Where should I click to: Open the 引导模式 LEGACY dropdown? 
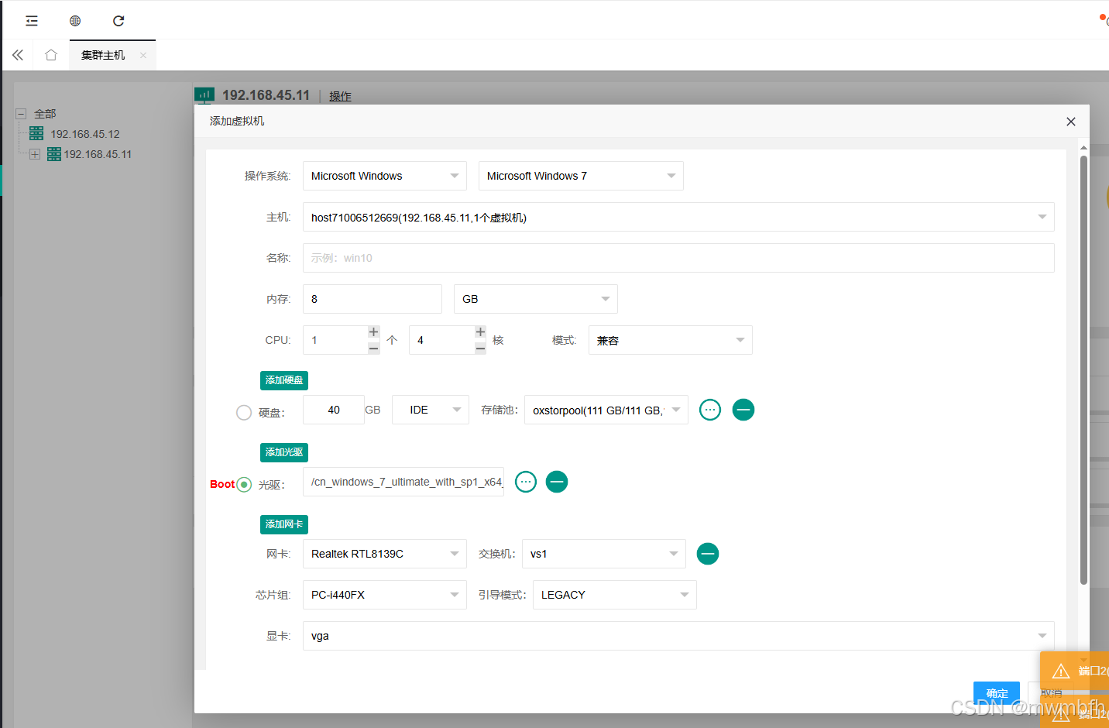(615, 595)
